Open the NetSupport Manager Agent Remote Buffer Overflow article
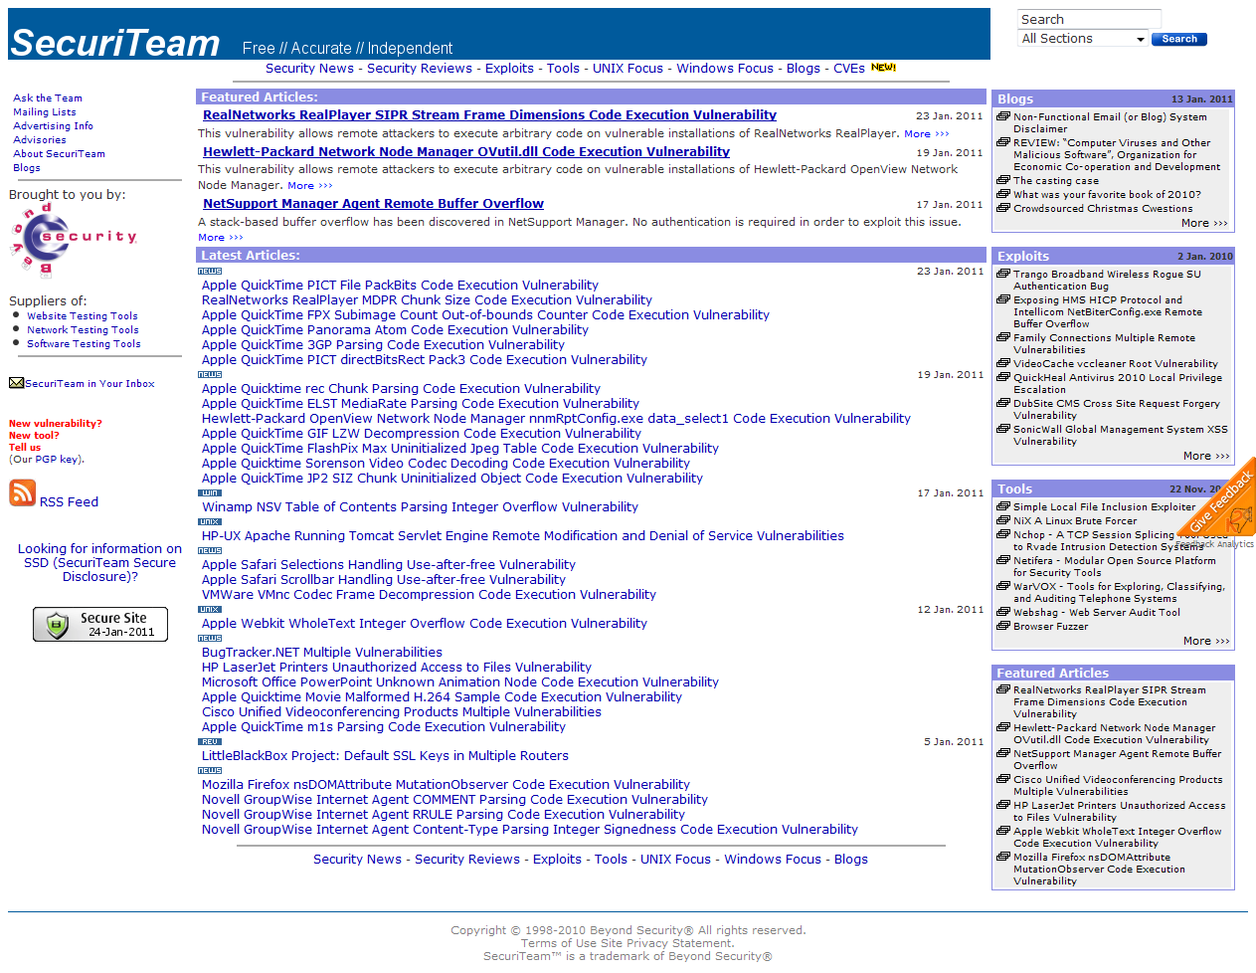 click(x=372, y=203)
